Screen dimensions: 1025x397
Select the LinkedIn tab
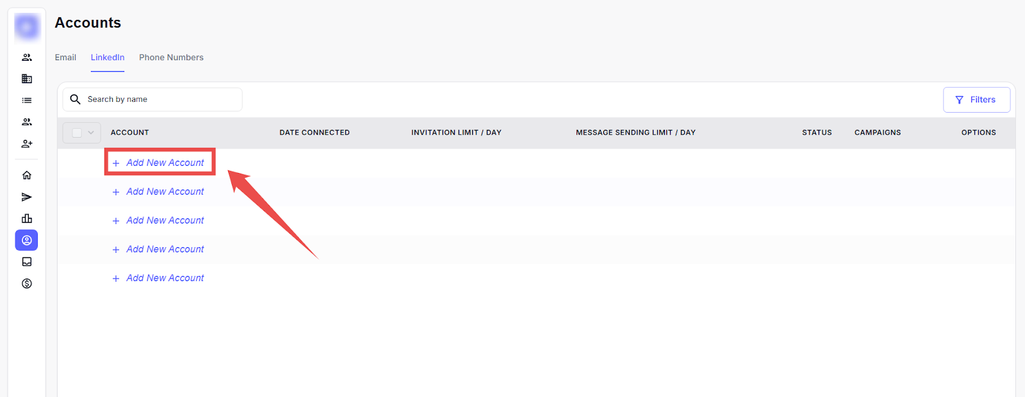[x=108, y=58]
